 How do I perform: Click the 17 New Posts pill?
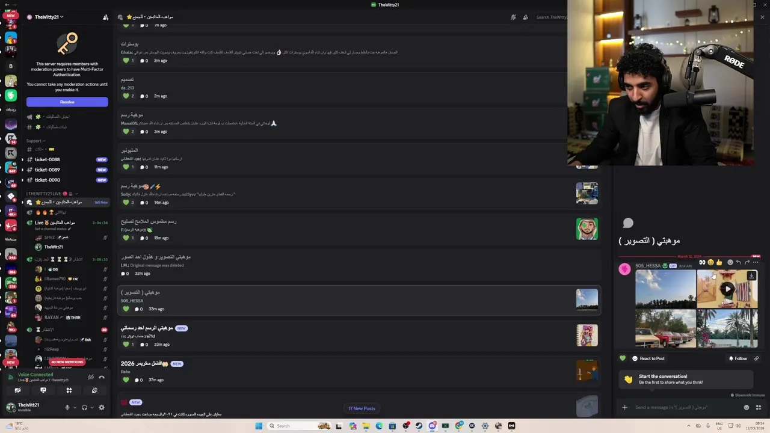[362, 408]
